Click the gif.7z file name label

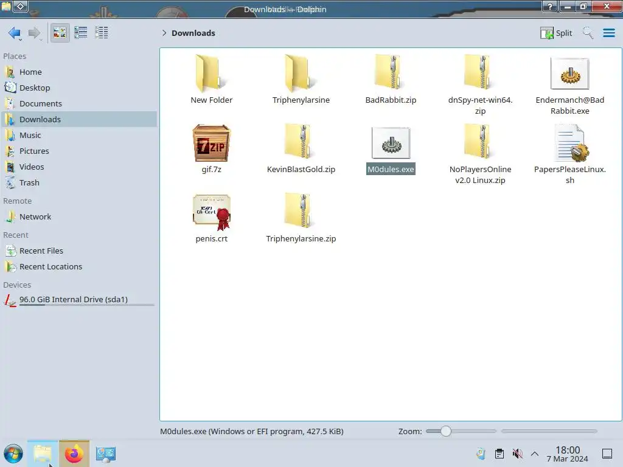(x=211, y=169)
